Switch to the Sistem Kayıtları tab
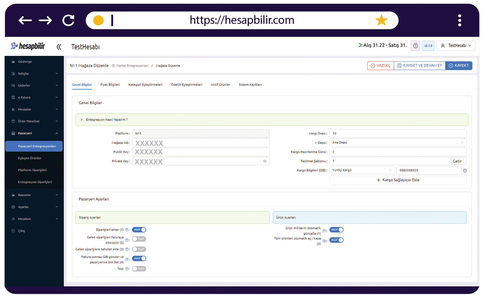Image resolution: width=484 pixels, height=298 pixels. point(250,85)
